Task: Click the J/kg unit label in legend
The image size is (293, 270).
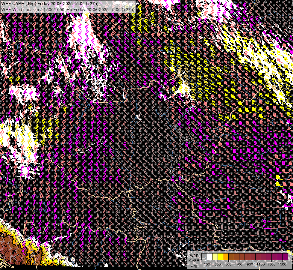Action: (194, 265)
